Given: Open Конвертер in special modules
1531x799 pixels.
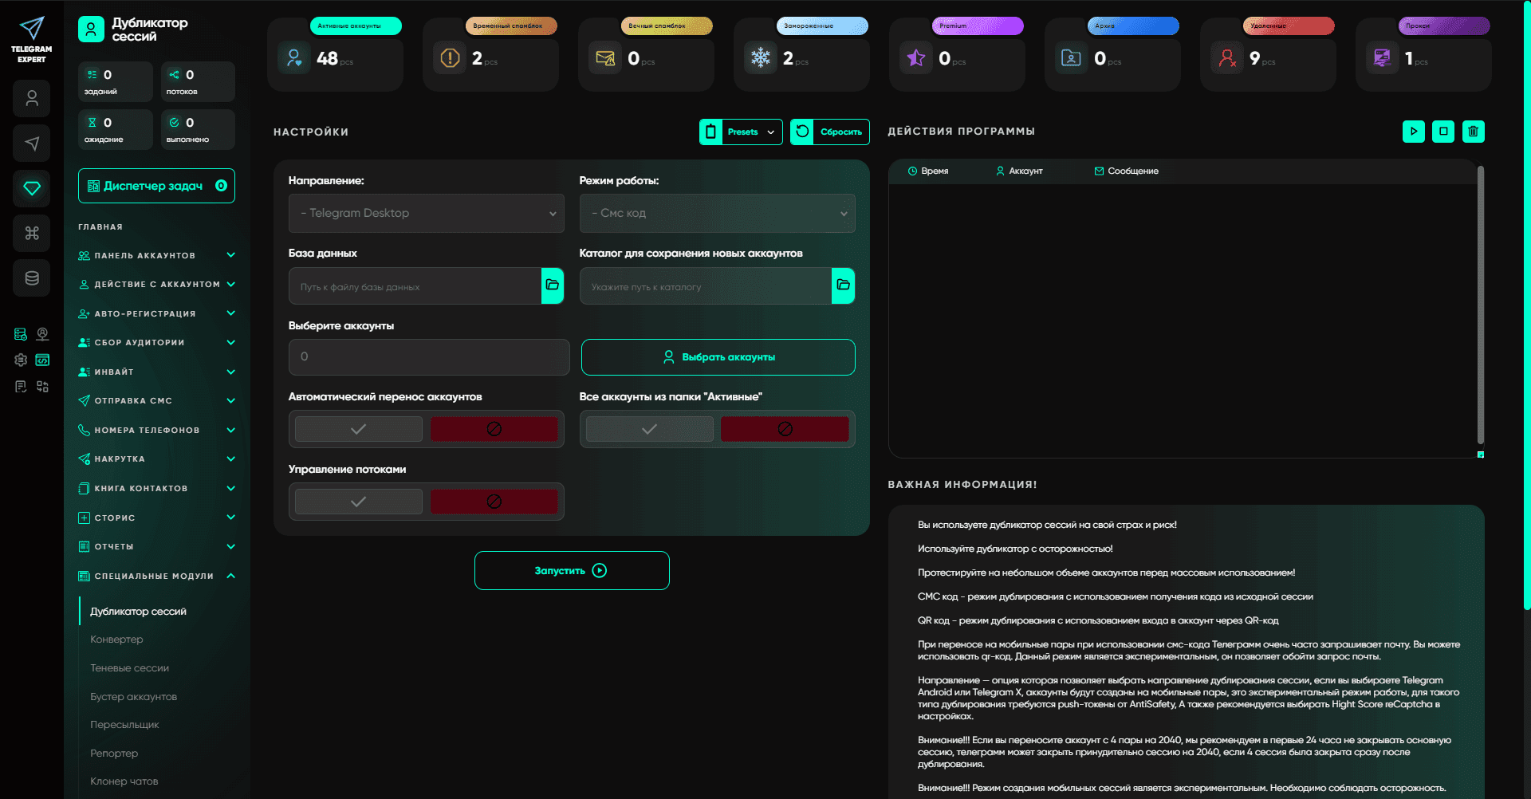Looking at the screenshot, I should 117,640.
